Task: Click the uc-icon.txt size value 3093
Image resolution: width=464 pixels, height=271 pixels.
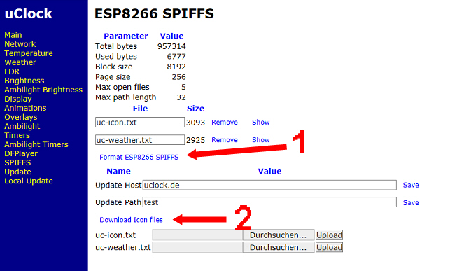Action: tap(195, 123)
